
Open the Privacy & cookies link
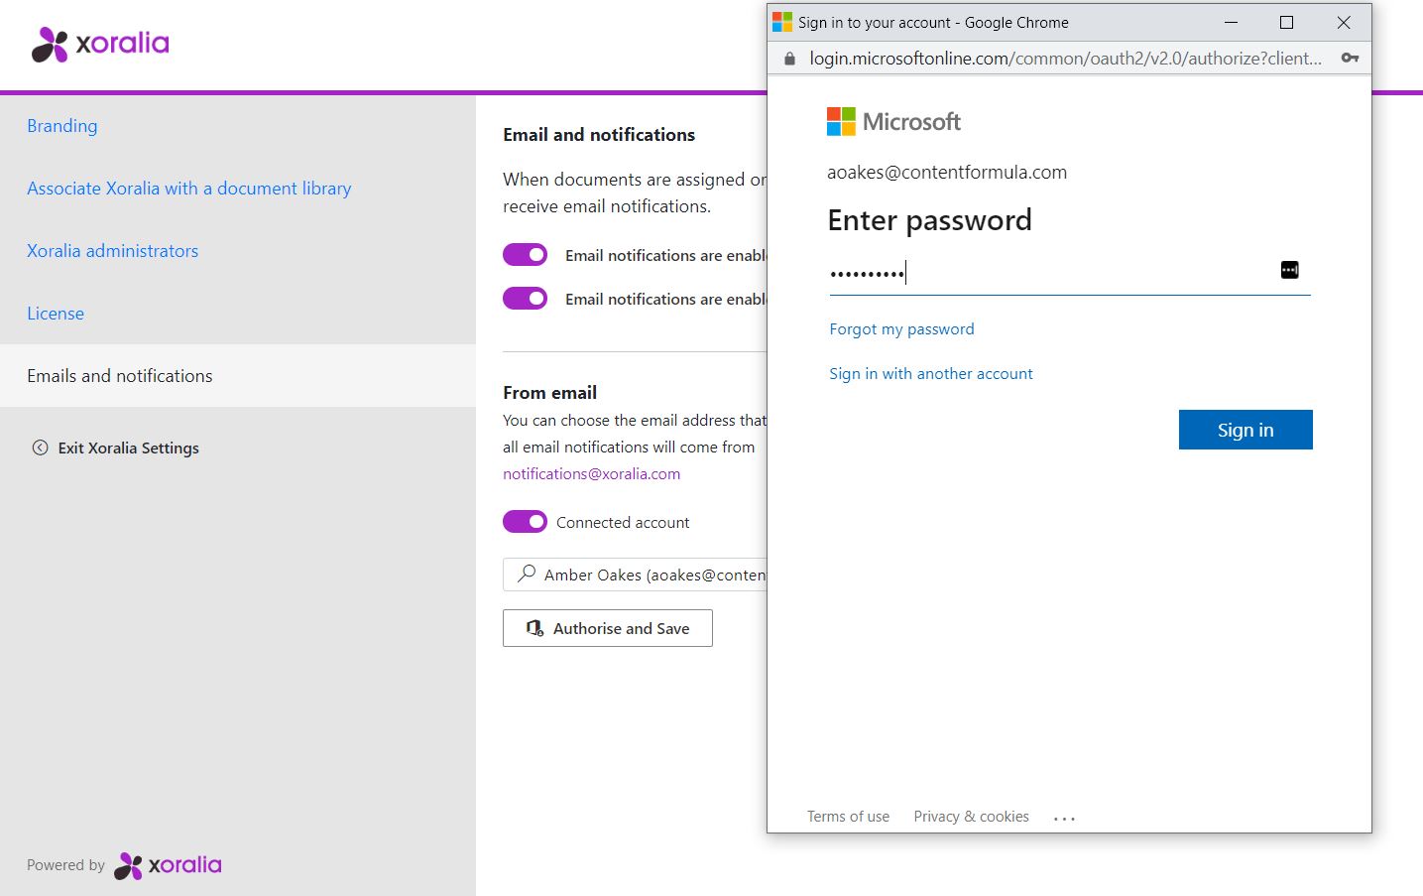(x=971, y=817)
